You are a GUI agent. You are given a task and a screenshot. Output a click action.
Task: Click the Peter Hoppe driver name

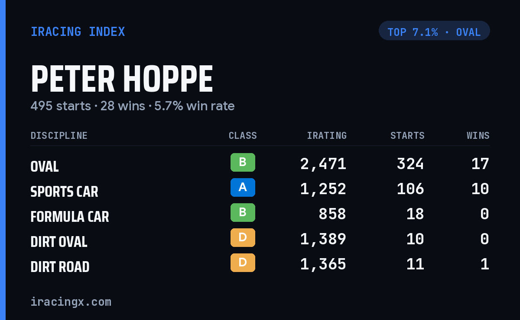click(x=122, y=79)
